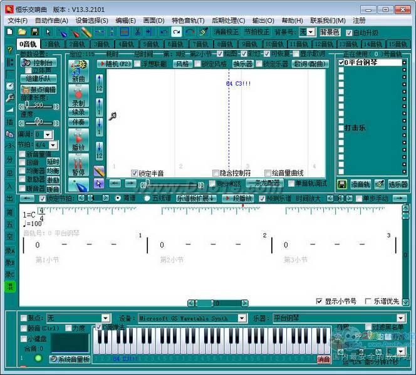Click the 旋律长度 slider handle
416x375 pixels.
point(27,105)
